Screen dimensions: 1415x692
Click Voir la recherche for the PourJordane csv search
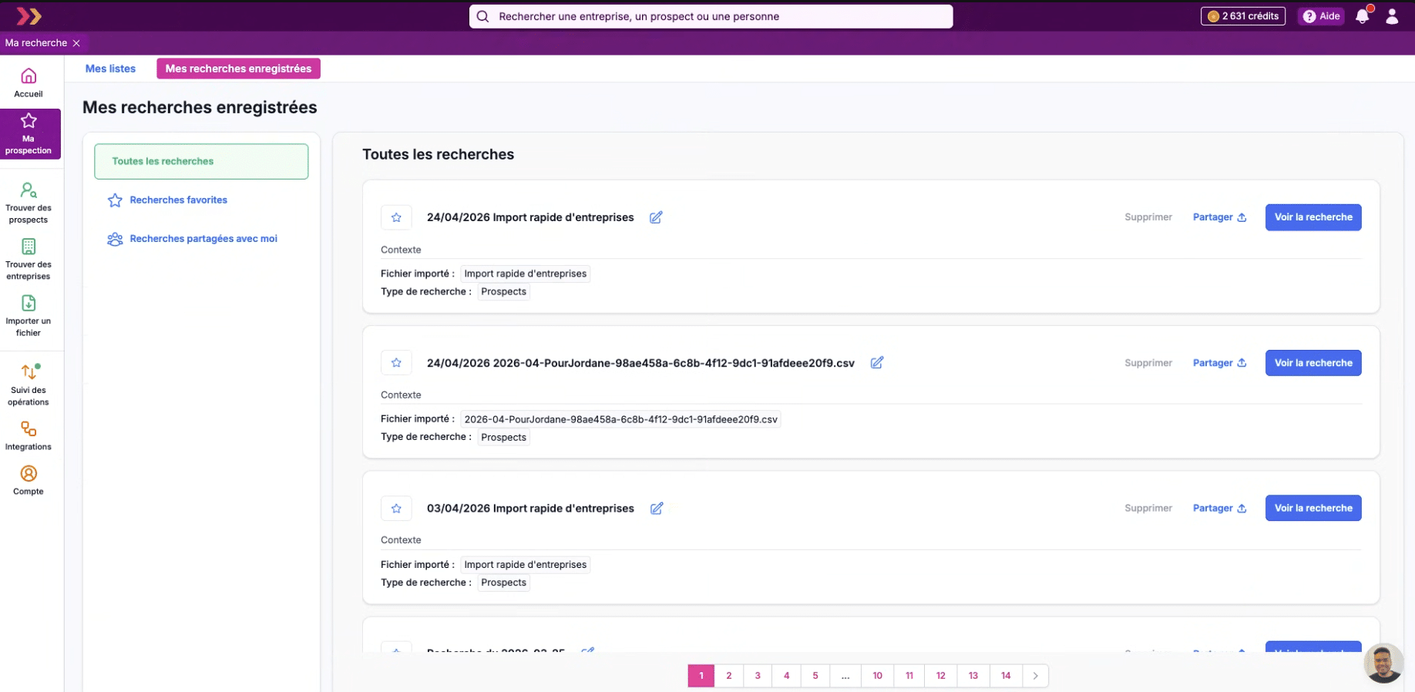1313,363
